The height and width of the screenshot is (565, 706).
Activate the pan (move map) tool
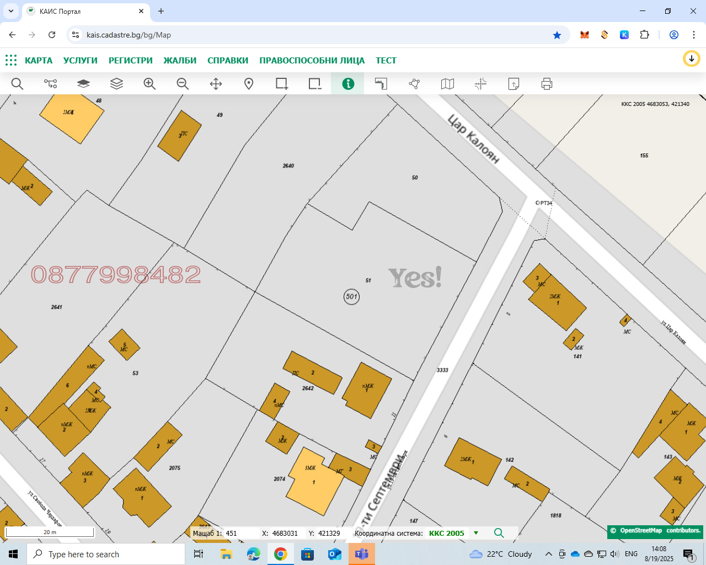tap(216, 84)
